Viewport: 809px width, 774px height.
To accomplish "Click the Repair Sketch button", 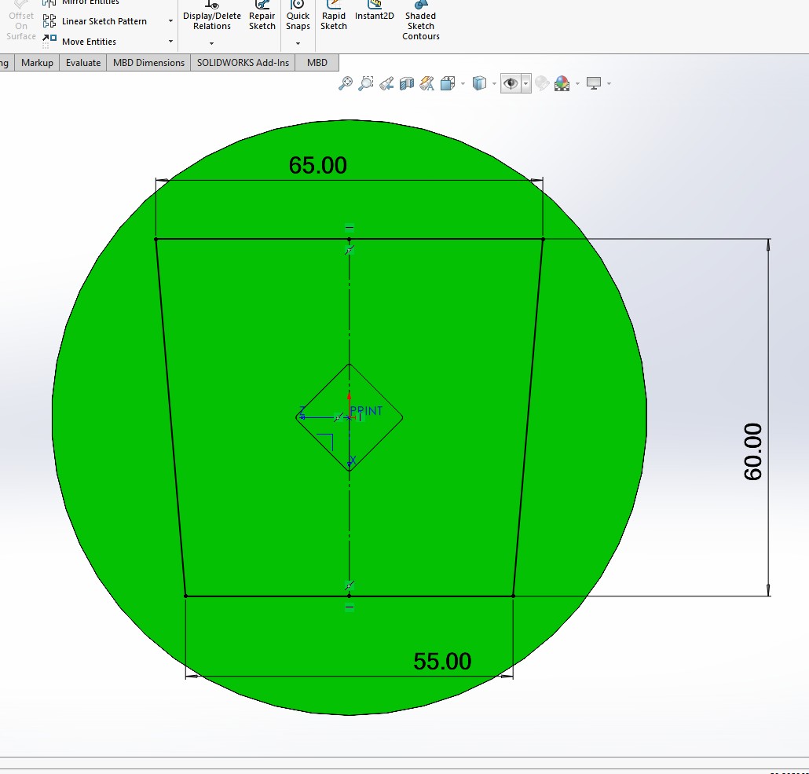I will (262, 18).
